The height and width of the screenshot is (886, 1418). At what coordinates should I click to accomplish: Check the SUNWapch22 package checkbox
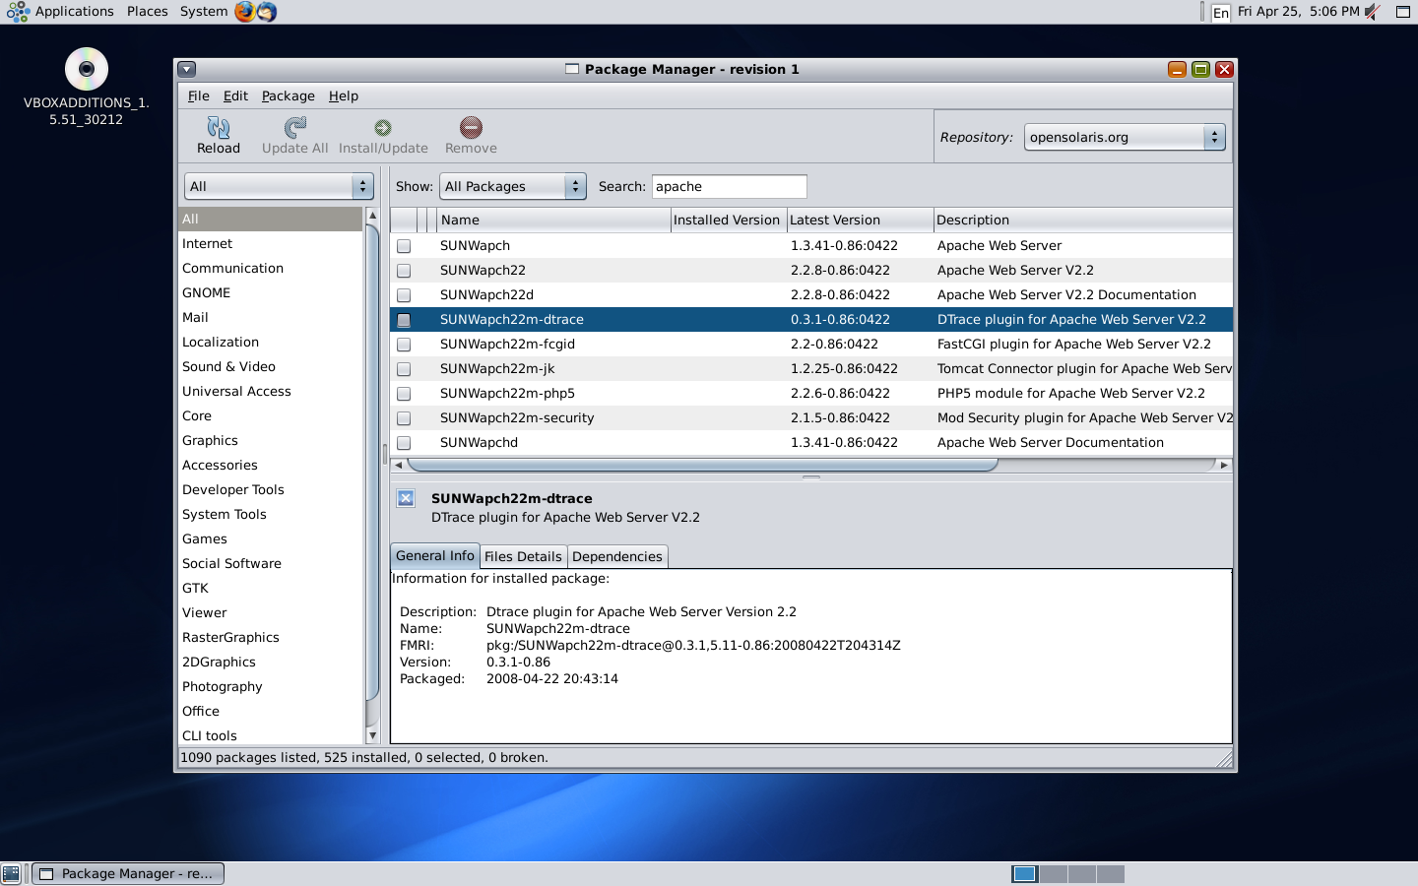pyautogui.click(x=404, y=271)
